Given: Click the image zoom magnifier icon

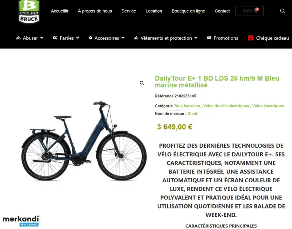Looking at the screenshot, I should (x=142, y=83).
